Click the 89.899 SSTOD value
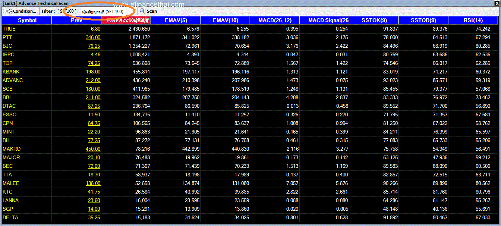Viewport: 501px width, 226px height. [x=440, y=183]
